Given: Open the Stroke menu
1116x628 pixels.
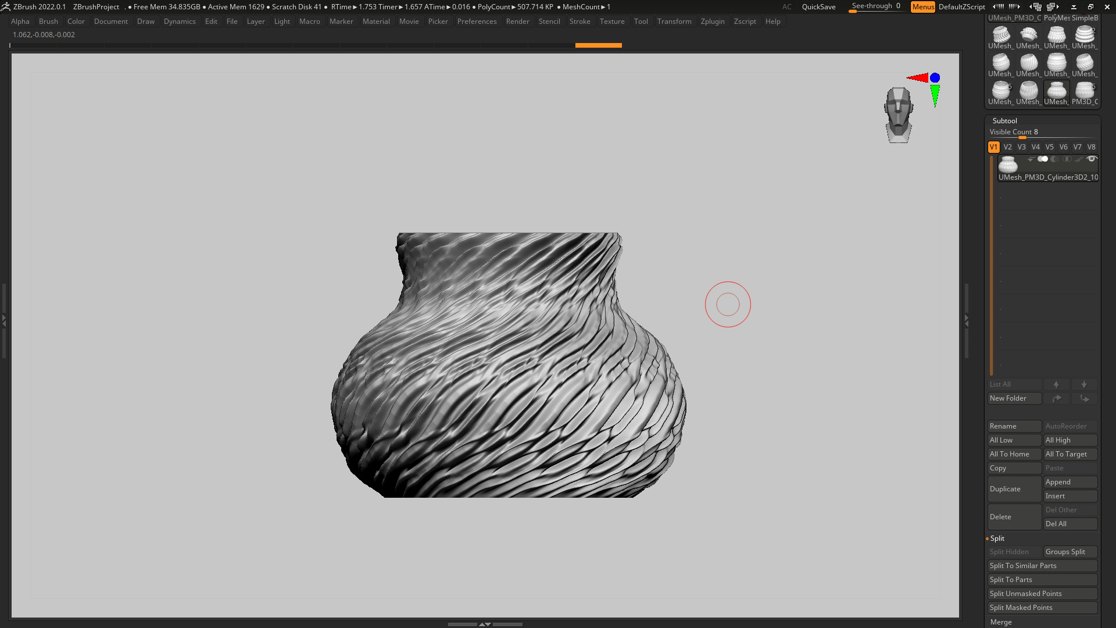Looking at the screenshot, I should point(580,22).
